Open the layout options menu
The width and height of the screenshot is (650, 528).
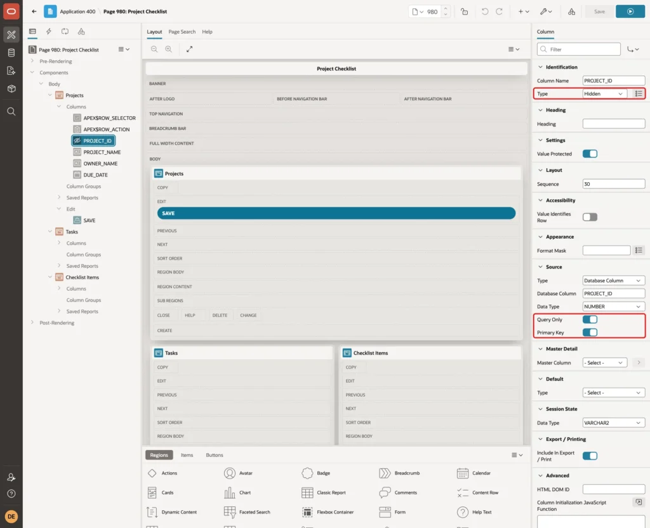click(514, 49)
